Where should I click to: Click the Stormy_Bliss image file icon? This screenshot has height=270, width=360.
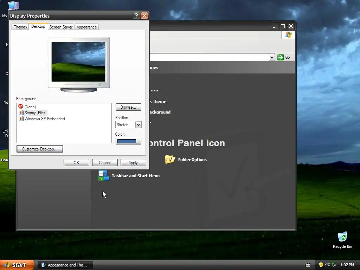(21, 112)
